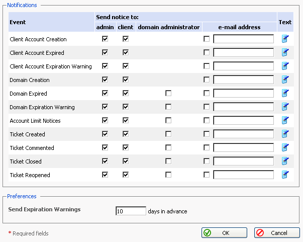Enable e-mail checkbox for Client Account Creation
This screenshot has width=303, height=242.
coord(207,39)
